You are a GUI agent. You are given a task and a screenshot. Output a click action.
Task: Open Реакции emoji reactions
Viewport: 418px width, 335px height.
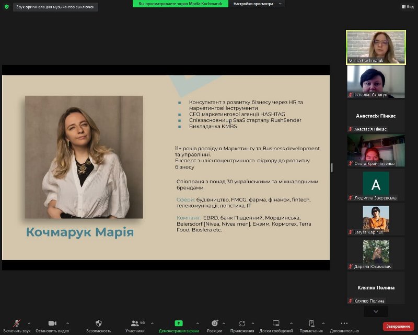214,323
